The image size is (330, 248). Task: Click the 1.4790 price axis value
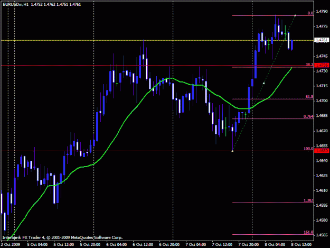tap(322, 12)
